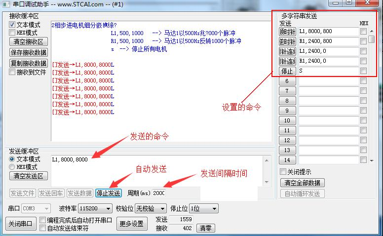Edit the S stop command field
The image size is (383, 236).
tap(329, 71)
